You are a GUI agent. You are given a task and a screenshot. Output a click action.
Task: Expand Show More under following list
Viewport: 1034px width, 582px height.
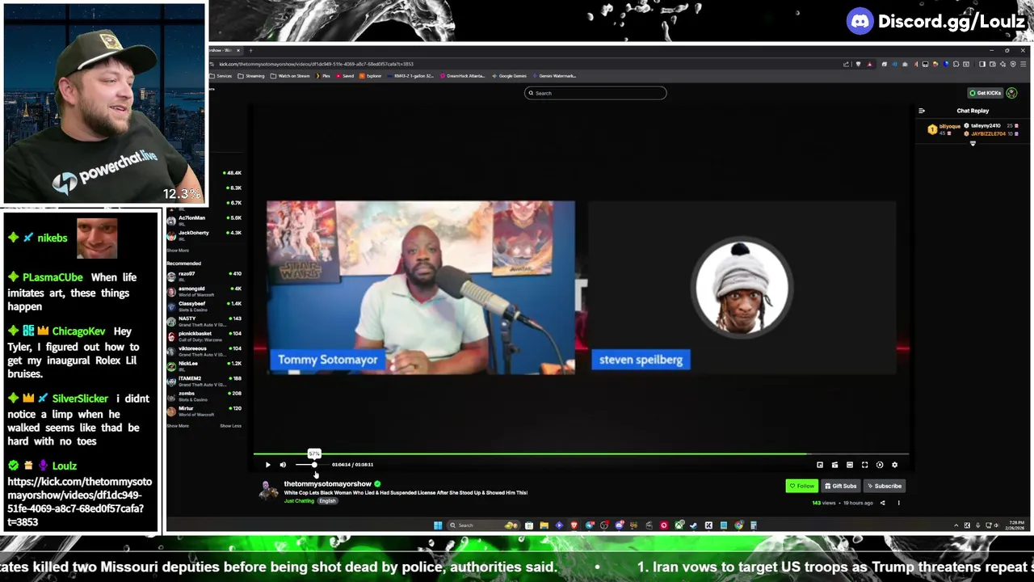click(178, 251)
